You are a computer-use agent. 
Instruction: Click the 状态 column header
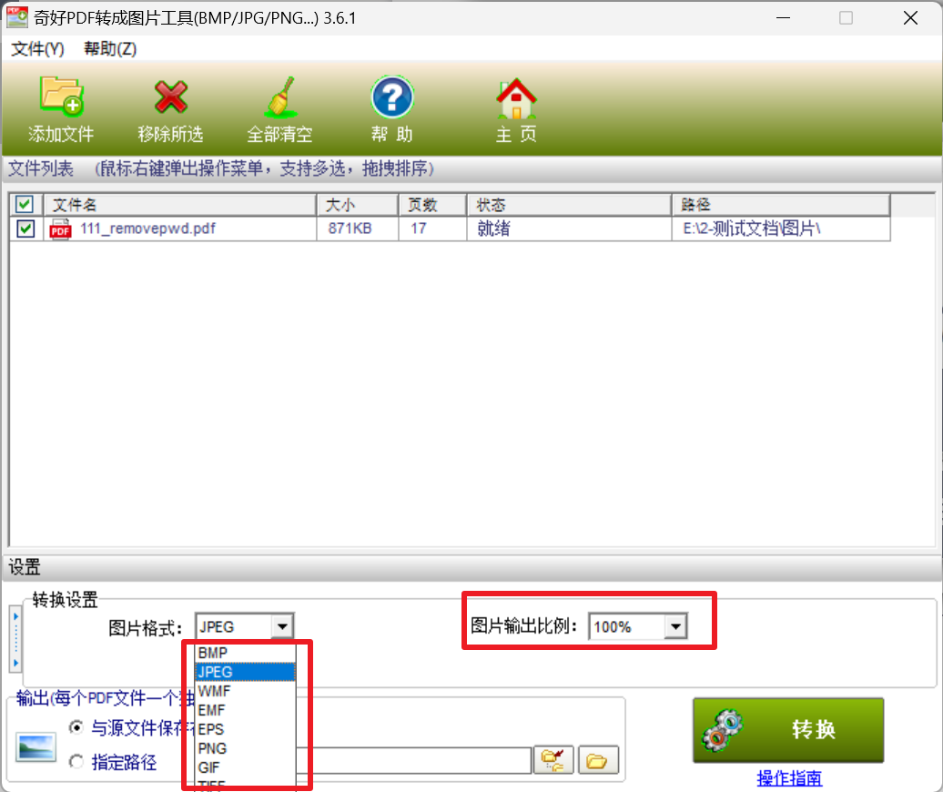click(x=570, y=205)
